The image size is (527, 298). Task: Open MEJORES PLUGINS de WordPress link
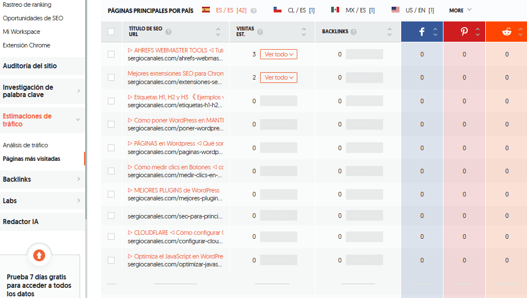pyautogui.click(x=173, y=190)
